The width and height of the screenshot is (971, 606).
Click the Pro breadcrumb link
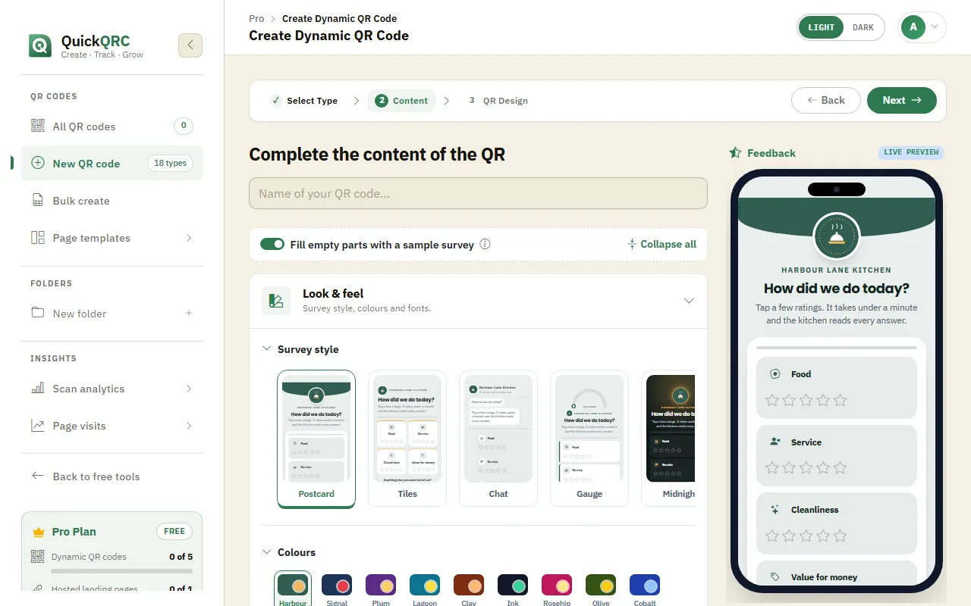click(256, 18)
